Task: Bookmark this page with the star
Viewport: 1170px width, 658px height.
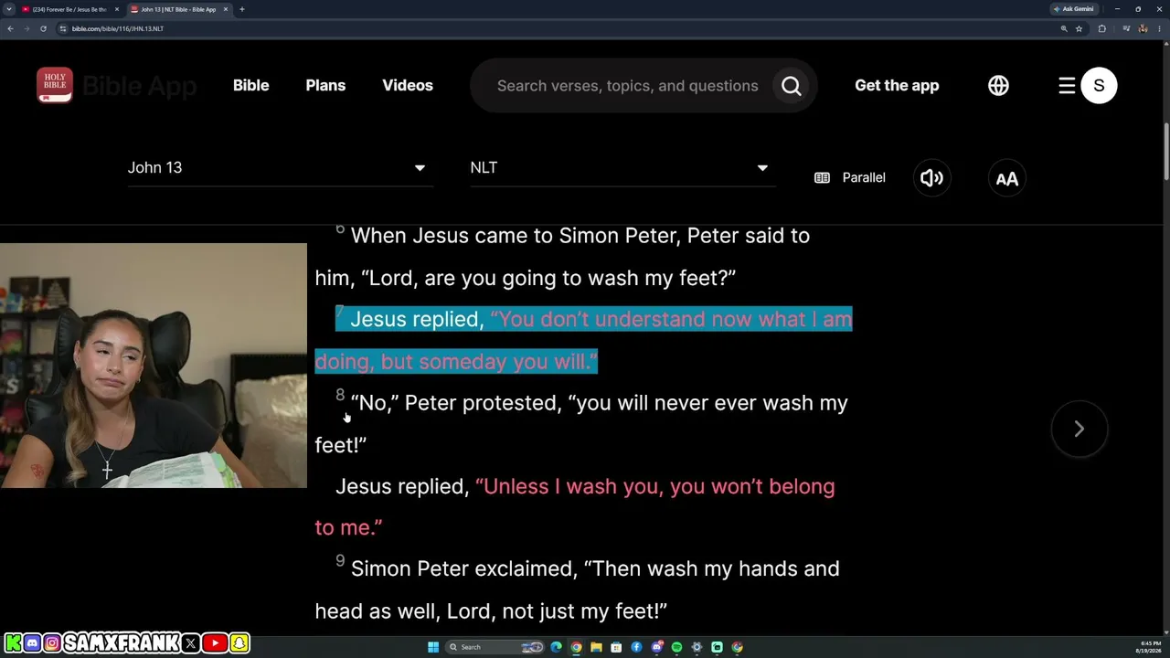Action: click(1079, 28)
